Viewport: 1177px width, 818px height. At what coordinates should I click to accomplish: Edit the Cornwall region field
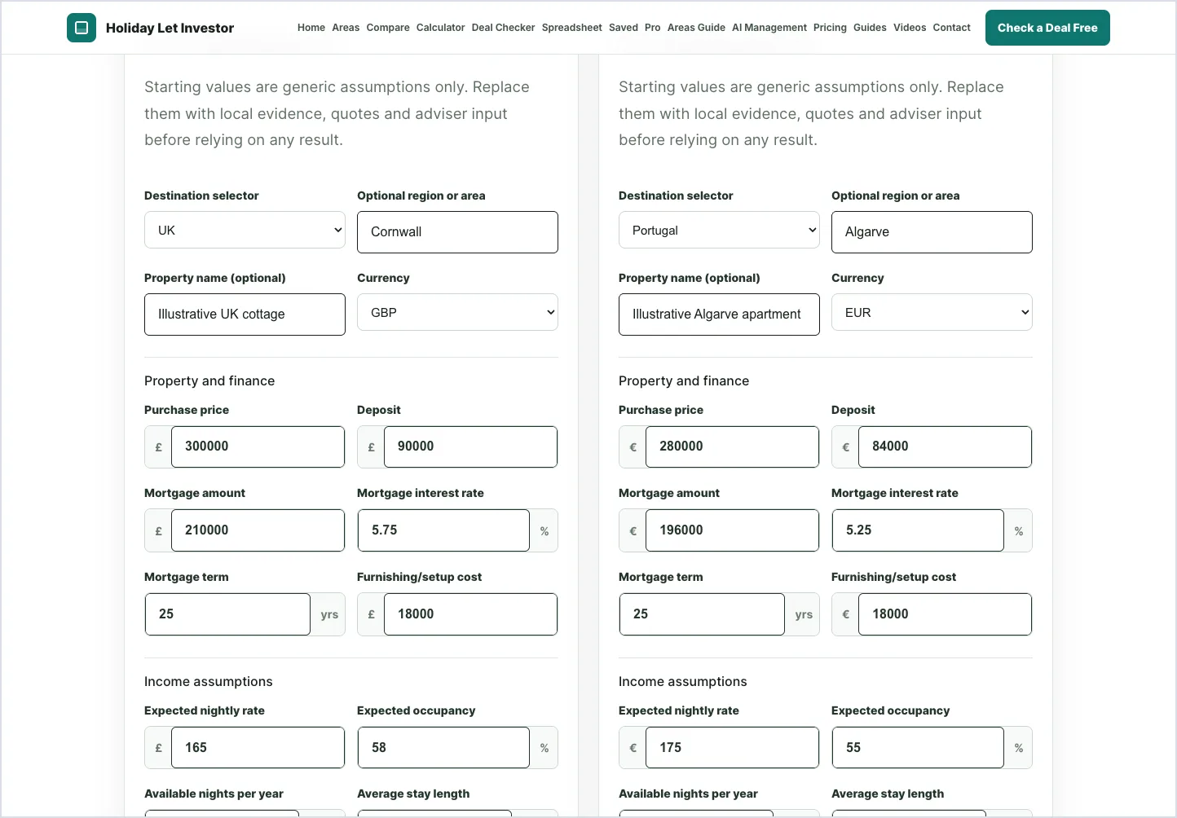(457, 232)
